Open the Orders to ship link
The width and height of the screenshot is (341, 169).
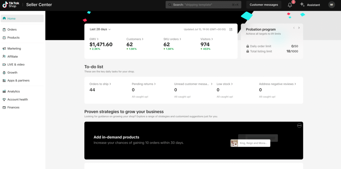100,84
